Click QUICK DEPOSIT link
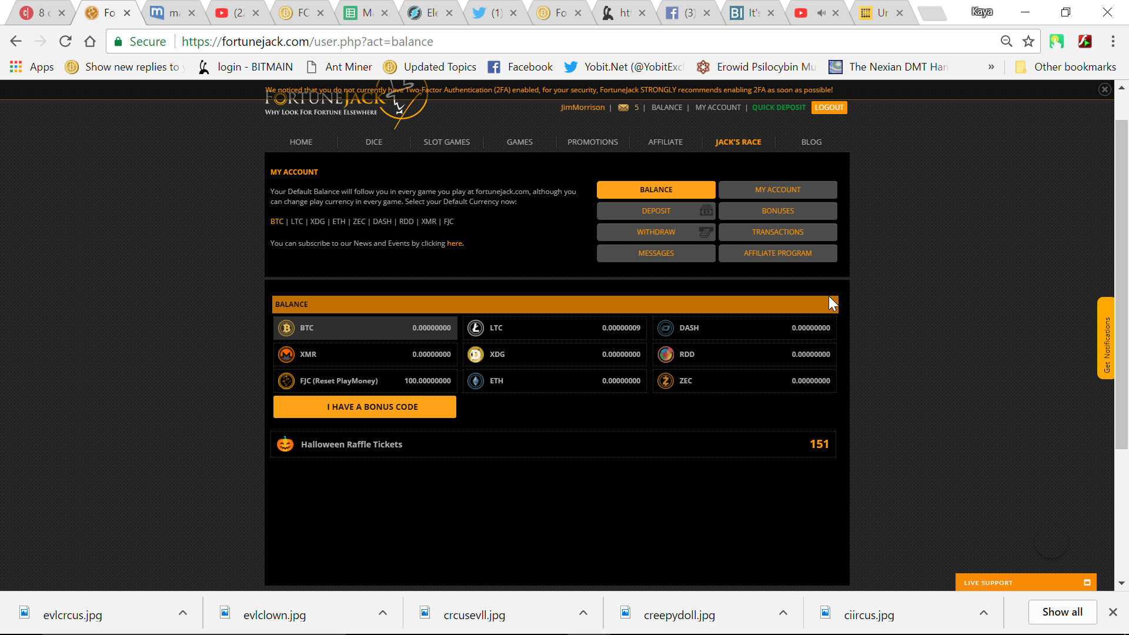 coord(779,108)
